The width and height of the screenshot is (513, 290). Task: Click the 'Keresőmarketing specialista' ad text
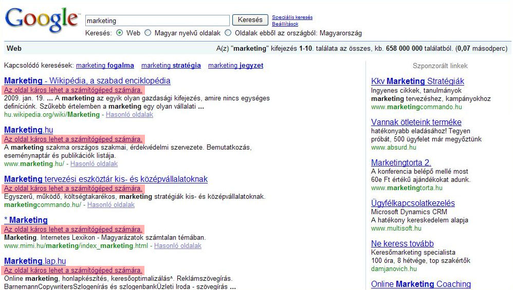click(x=413, y=252)
